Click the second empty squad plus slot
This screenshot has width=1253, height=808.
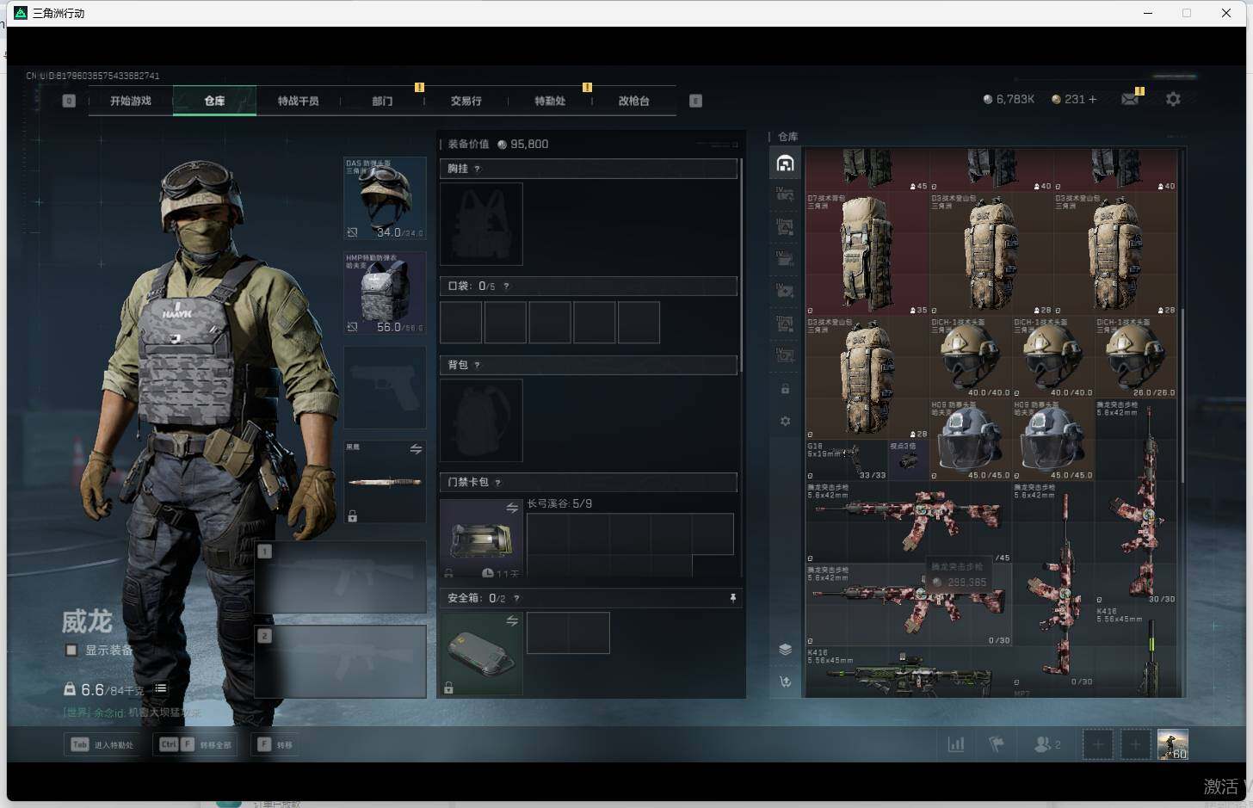coord(1135,744)
